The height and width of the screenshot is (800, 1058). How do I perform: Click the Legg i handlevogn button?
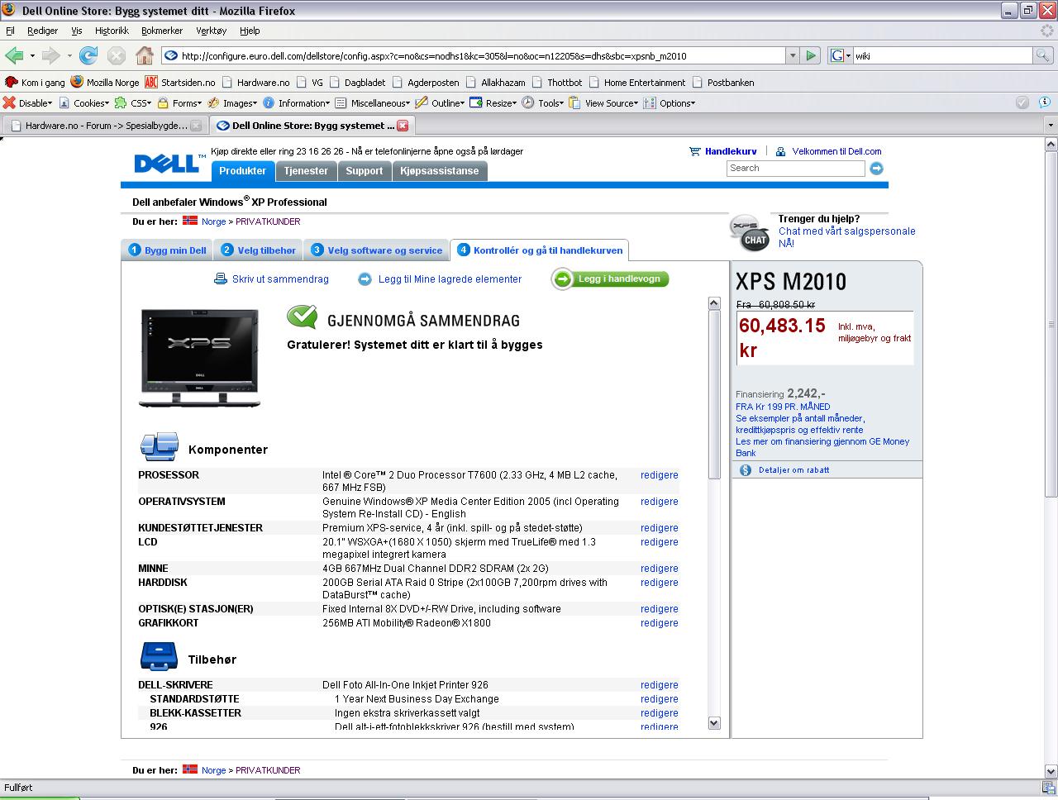(610, 279)
